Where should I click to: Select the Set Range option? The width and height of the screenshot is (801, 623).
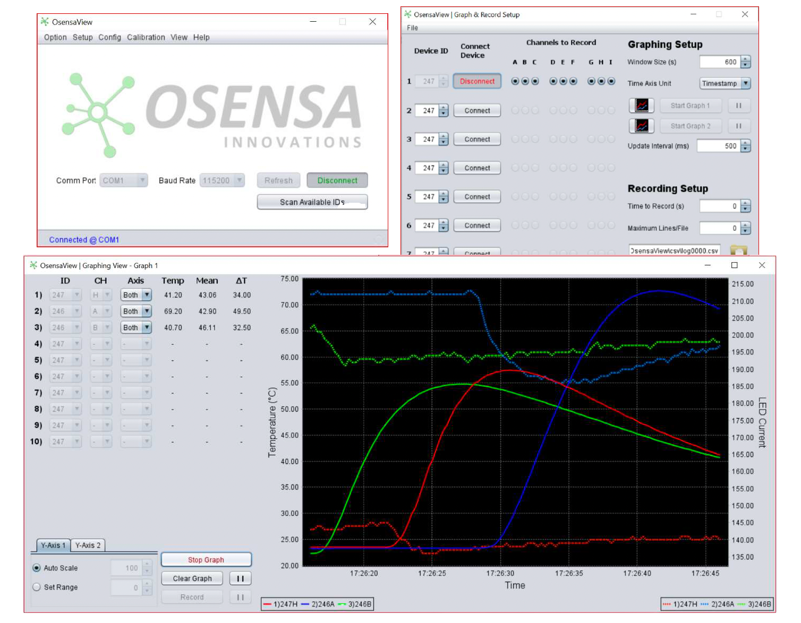[36, 587]
